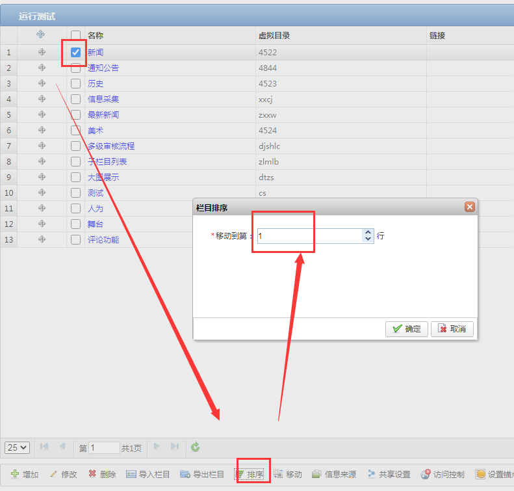Click the 取消 button in the dialog
514x491 pixels.
tap(452, 329)
